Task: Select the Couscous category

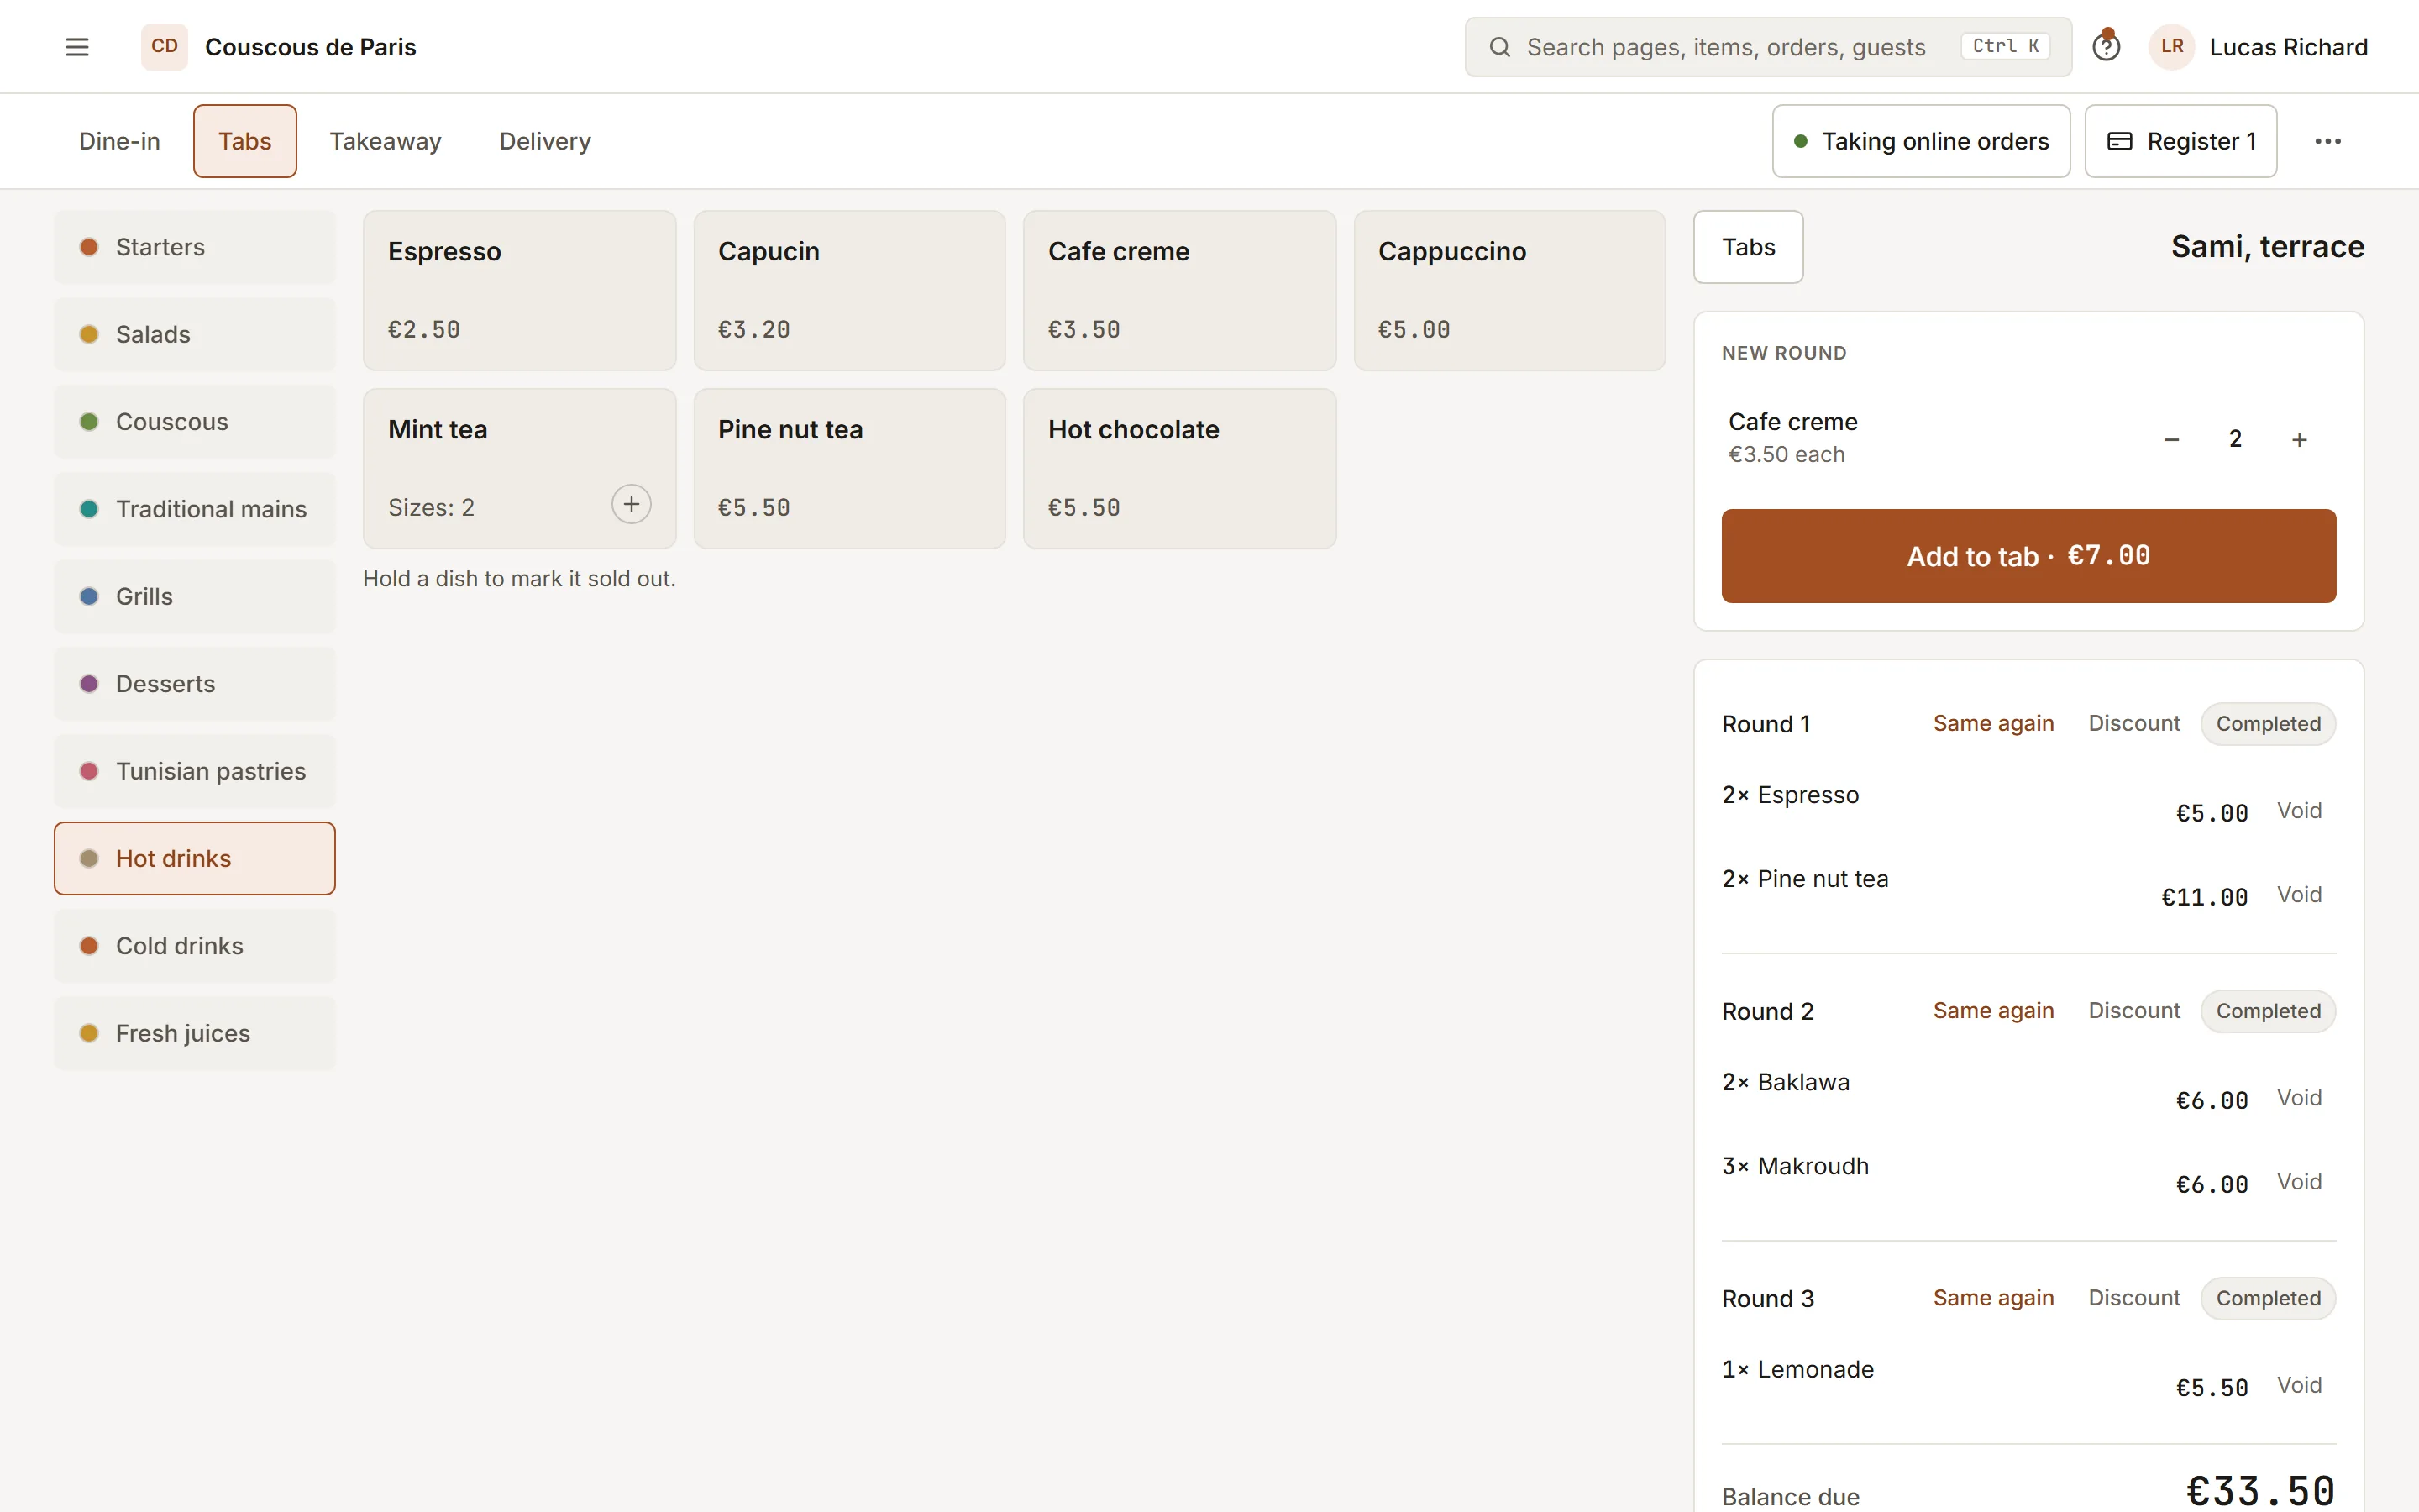Action: click(x=195, y=422)
